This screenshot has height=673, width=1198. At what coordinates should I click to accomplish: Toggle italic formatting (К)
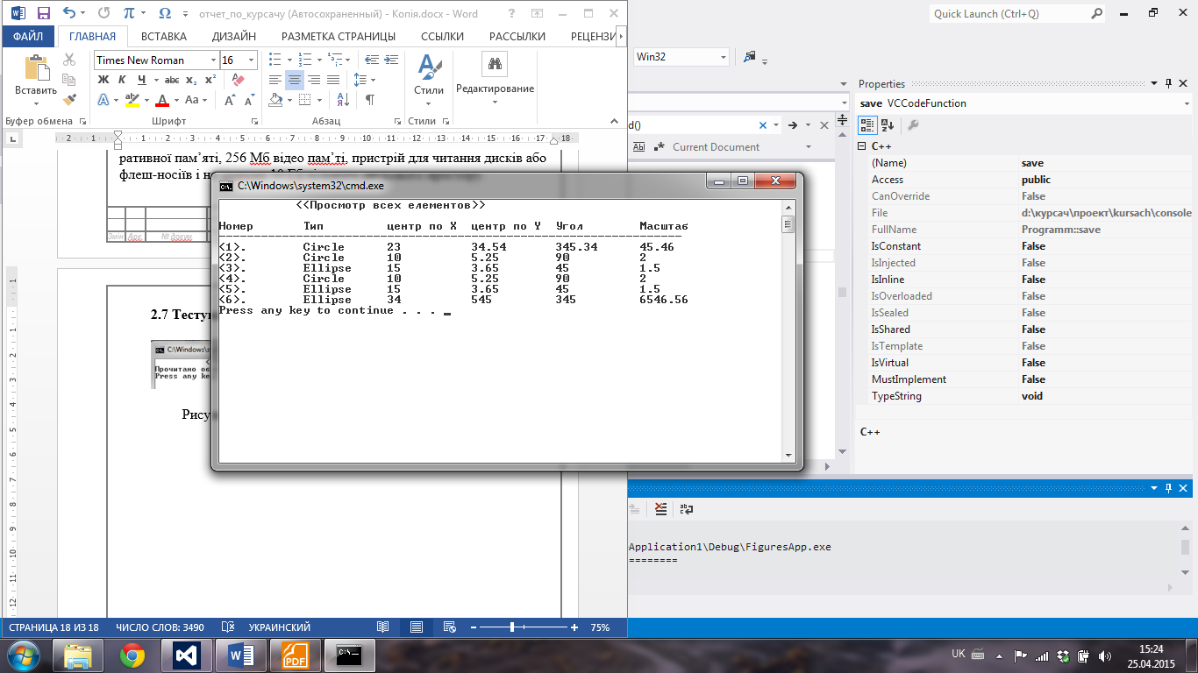(x=122, y=80)
